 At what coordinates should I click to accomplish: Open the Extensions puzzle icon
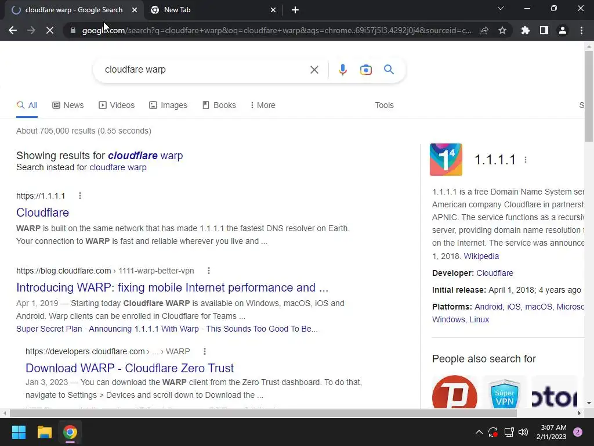pyautogui.click(x=526, y=30)
